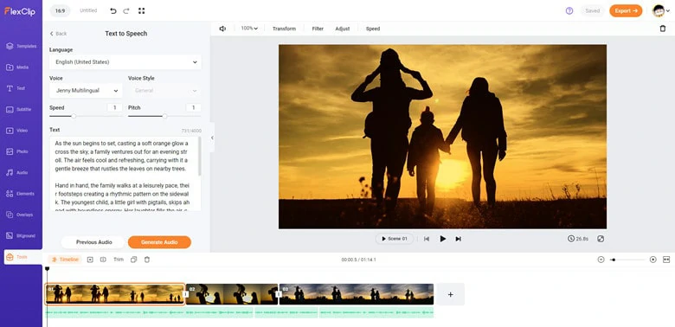The width and height of the screenshot is (675, 327).
Task: Toggle the Timeline view button
Action: point(65,260)
